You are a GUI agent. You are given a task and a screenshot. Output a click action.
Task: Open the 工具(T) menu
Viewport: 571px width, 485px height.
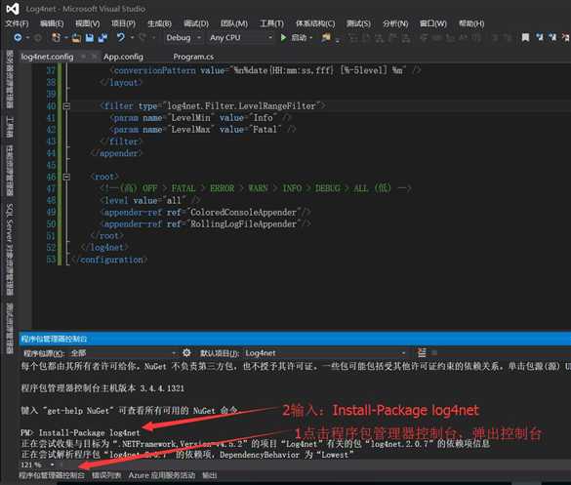tap(271, 23)
